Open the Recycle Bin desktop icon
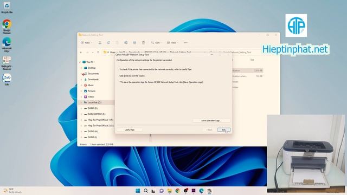The image size is (347, 195). (7, 8)
